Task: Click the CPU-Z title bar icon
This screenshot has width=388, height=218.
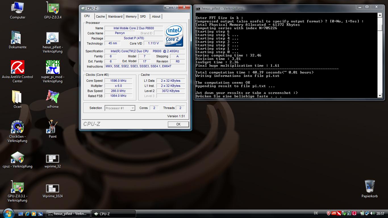Action: coord(83,8)
